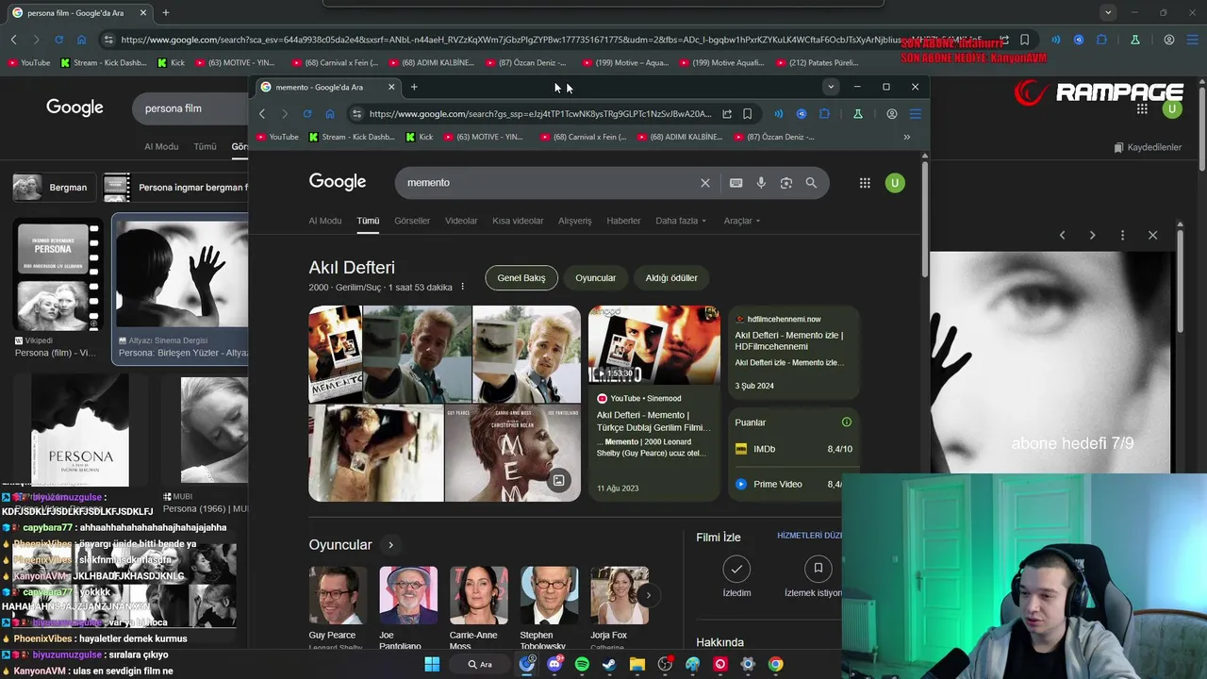Close the image preview panel in back window
The image size is (1207, 679).
[1152, 235]
